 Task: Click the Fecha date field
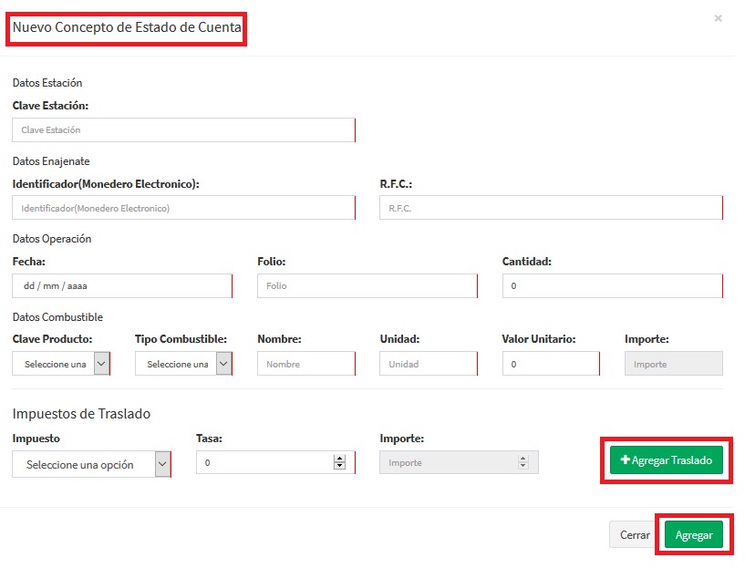click(121, 285)
